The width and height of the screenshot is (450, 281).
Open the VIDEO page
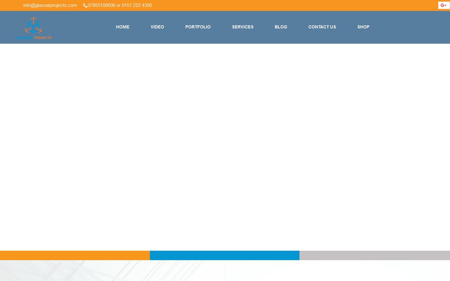pos(157,27)
